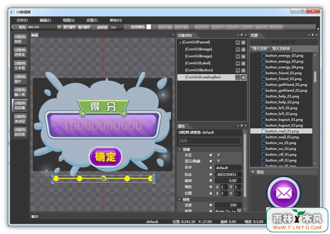The width and height of the screenshot is (330, 234).
Task: Select the UI控件:滚动层 scroll layer widget tool
Action: [20, 119]
